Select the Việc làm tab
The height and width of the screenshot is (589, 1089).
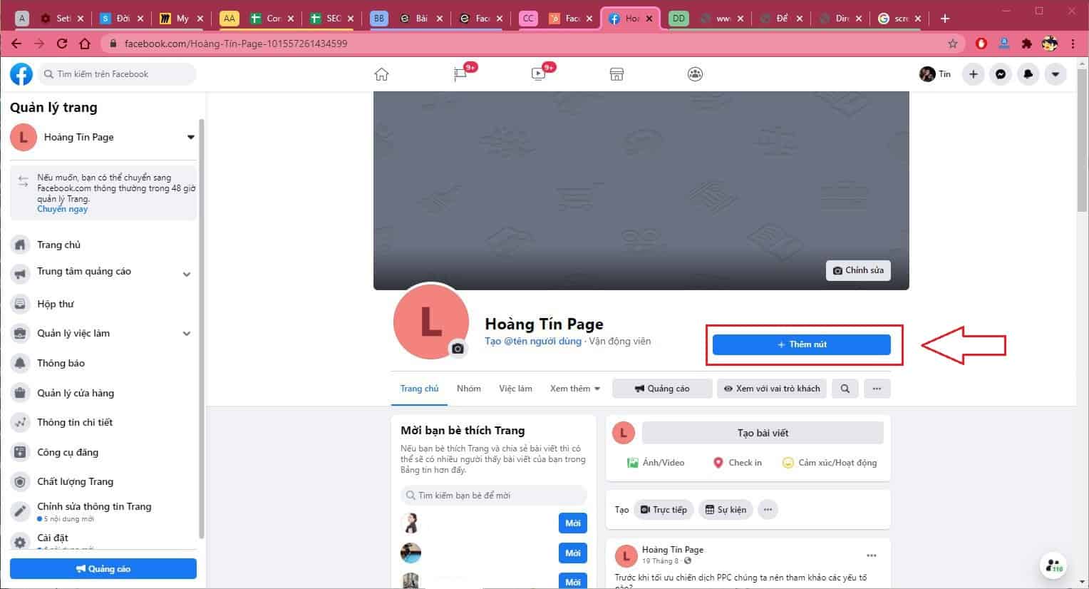click(x=515, y=389)
